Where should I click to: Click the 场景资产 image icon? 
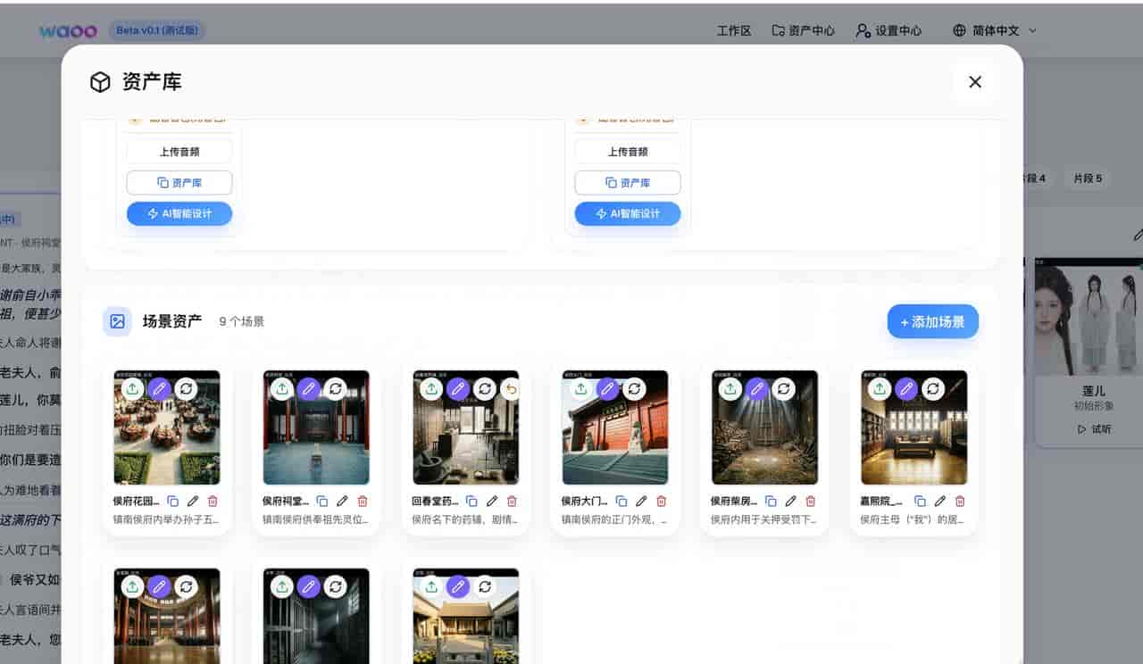pos(117,321)
